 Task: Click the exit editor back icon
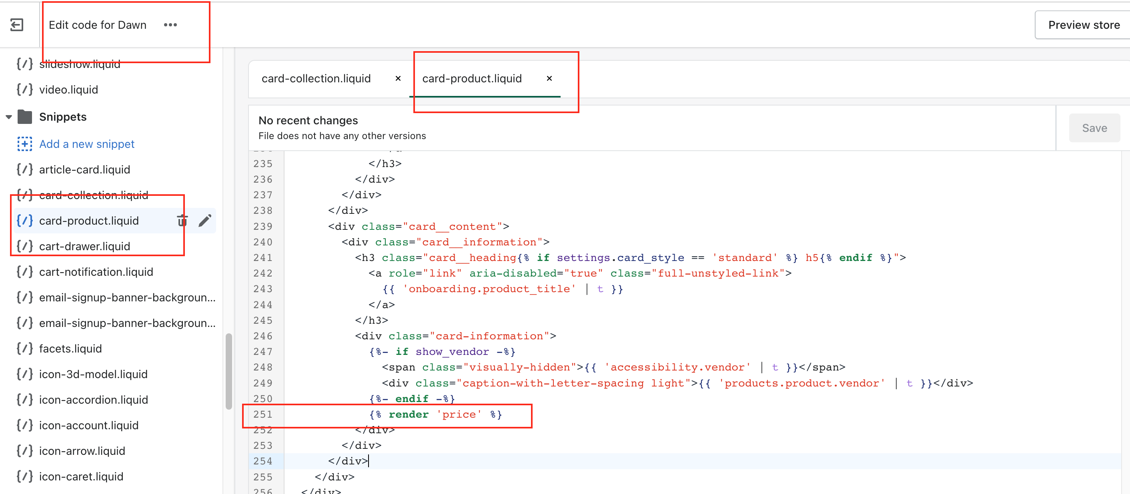[x=17, y=25]
